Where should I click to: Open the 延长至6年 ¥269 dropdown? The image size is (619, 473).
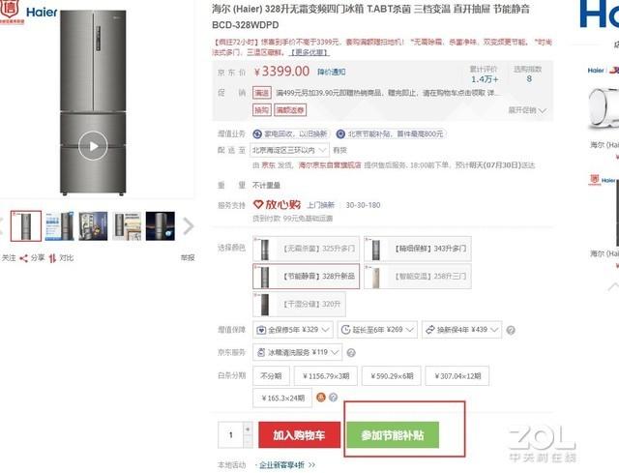377,330
